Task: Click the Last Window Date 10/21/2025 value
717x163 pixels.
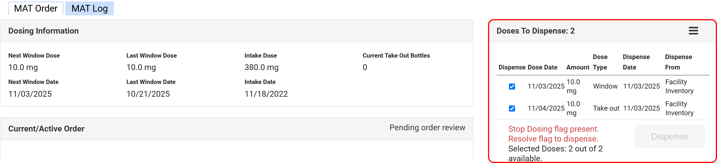Action: [x=148, y=94]
